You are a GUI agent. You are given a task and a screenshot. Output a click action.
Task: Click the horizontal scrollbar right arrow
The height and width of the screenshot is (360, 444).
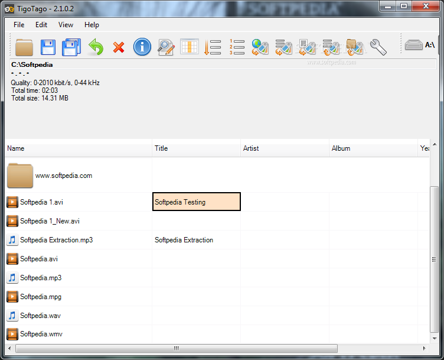424,348
